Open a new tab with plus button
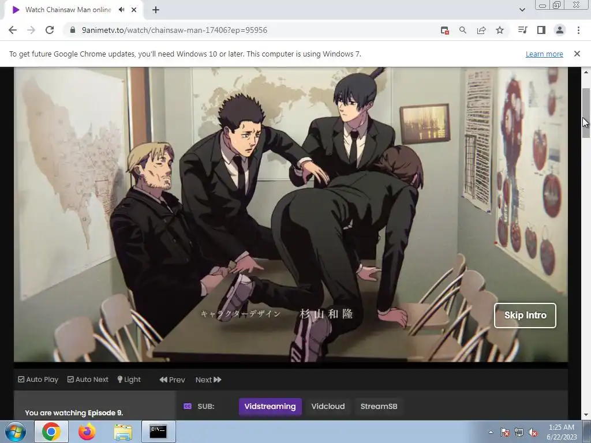The width and height of the screenshot is (591, 443). (156, 10)
